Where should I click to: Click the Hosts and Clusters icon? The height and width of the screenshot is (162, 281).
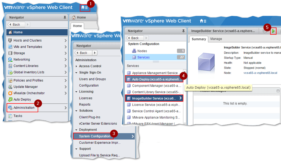10,40
